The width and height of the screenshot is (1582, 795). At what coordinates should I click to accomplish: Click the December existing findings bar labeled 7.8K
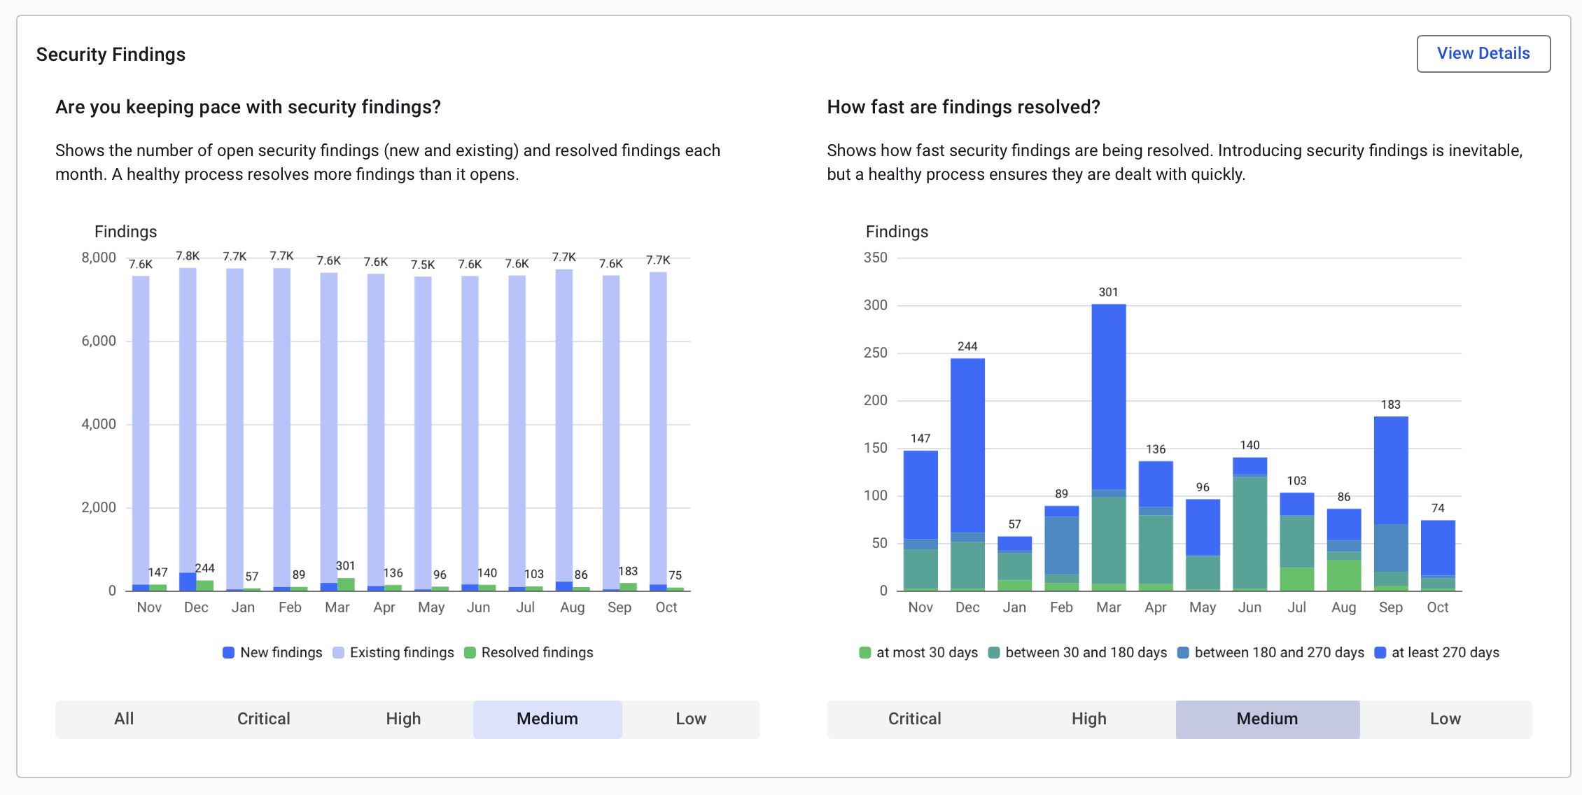(x=188, y=420)
